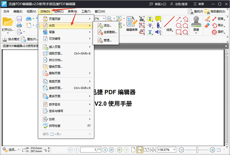
Task: Open the 视图(V) menu
Action: (31, 11)
